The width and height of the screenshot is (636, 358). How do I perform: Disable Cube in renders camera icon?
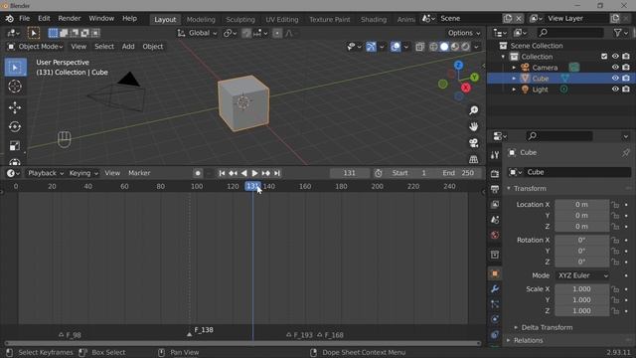point(626,79)
